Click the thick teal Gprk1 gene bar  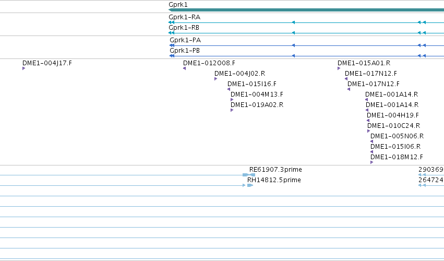coord(306,10)
